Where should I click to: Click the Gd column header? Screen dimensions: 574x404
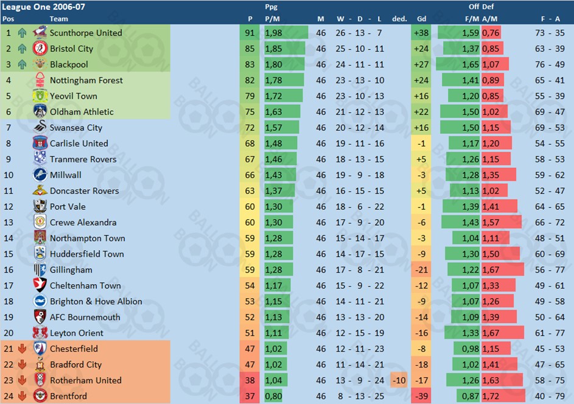tap(421, 19)
